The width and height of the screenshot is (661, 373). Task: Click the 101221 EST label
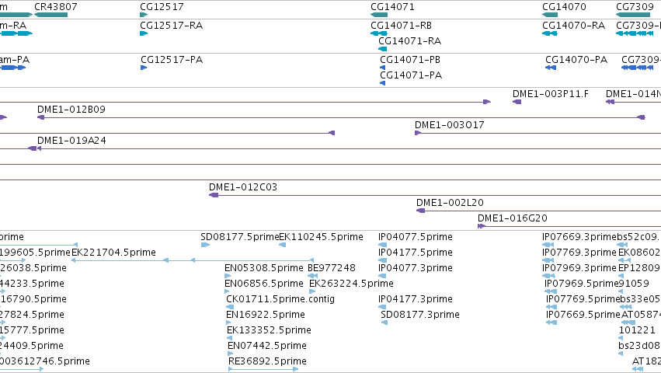click(x=637, y=330)
